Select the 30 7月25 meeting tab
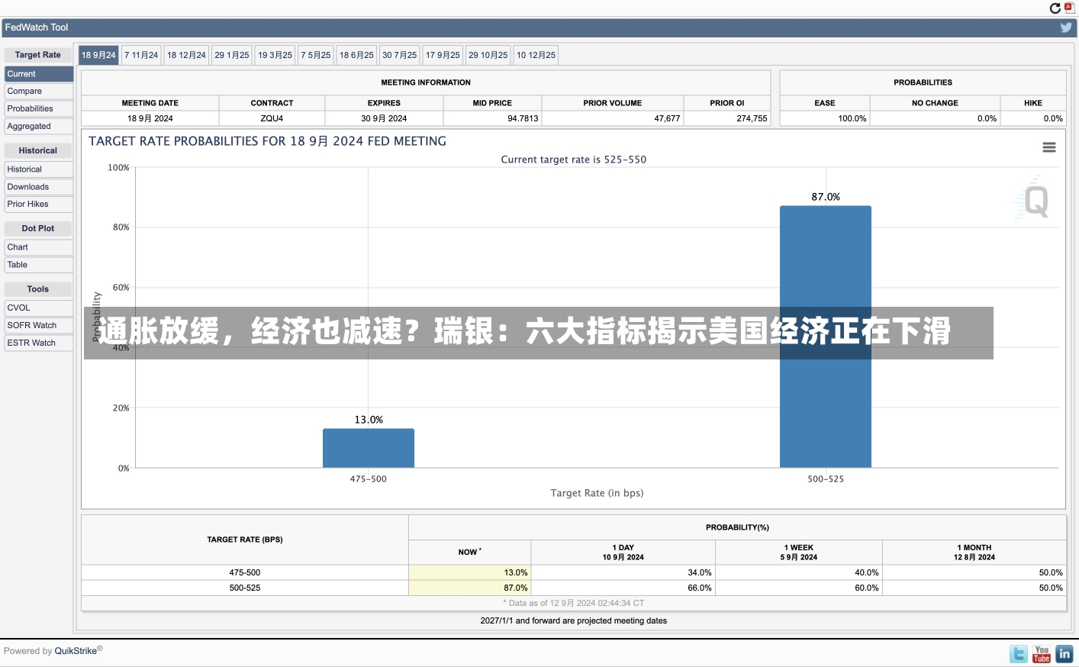The width and height of the screenshot is (1079, 667). click(399, 55)
